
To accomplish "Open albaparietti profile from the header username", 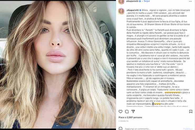I will [x=132, y=1].
